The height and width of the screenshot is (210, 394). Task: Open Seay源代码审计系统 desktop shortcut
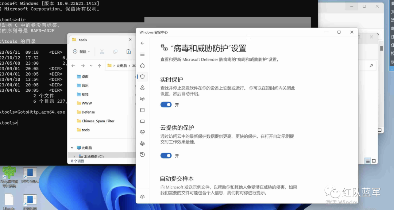[9, 177]
